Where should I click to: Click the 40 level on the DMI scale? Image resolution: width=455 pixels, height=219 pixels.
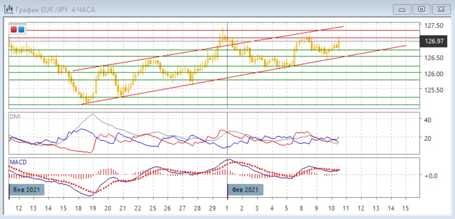click(x=428, y=120)
